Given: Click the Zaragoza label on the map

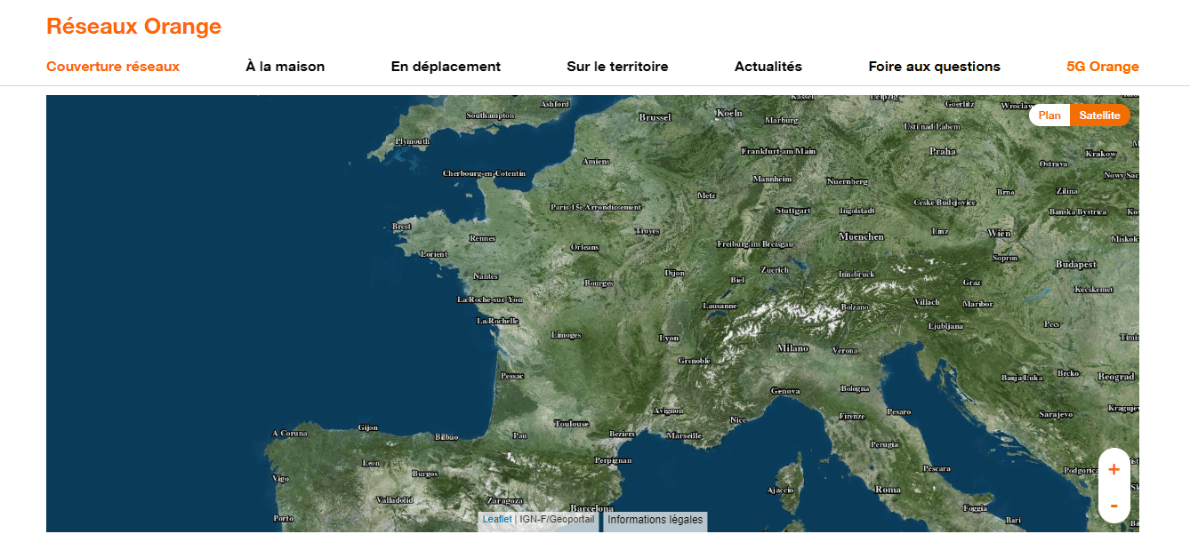Looking at the screenshot, I should [504, 500].
